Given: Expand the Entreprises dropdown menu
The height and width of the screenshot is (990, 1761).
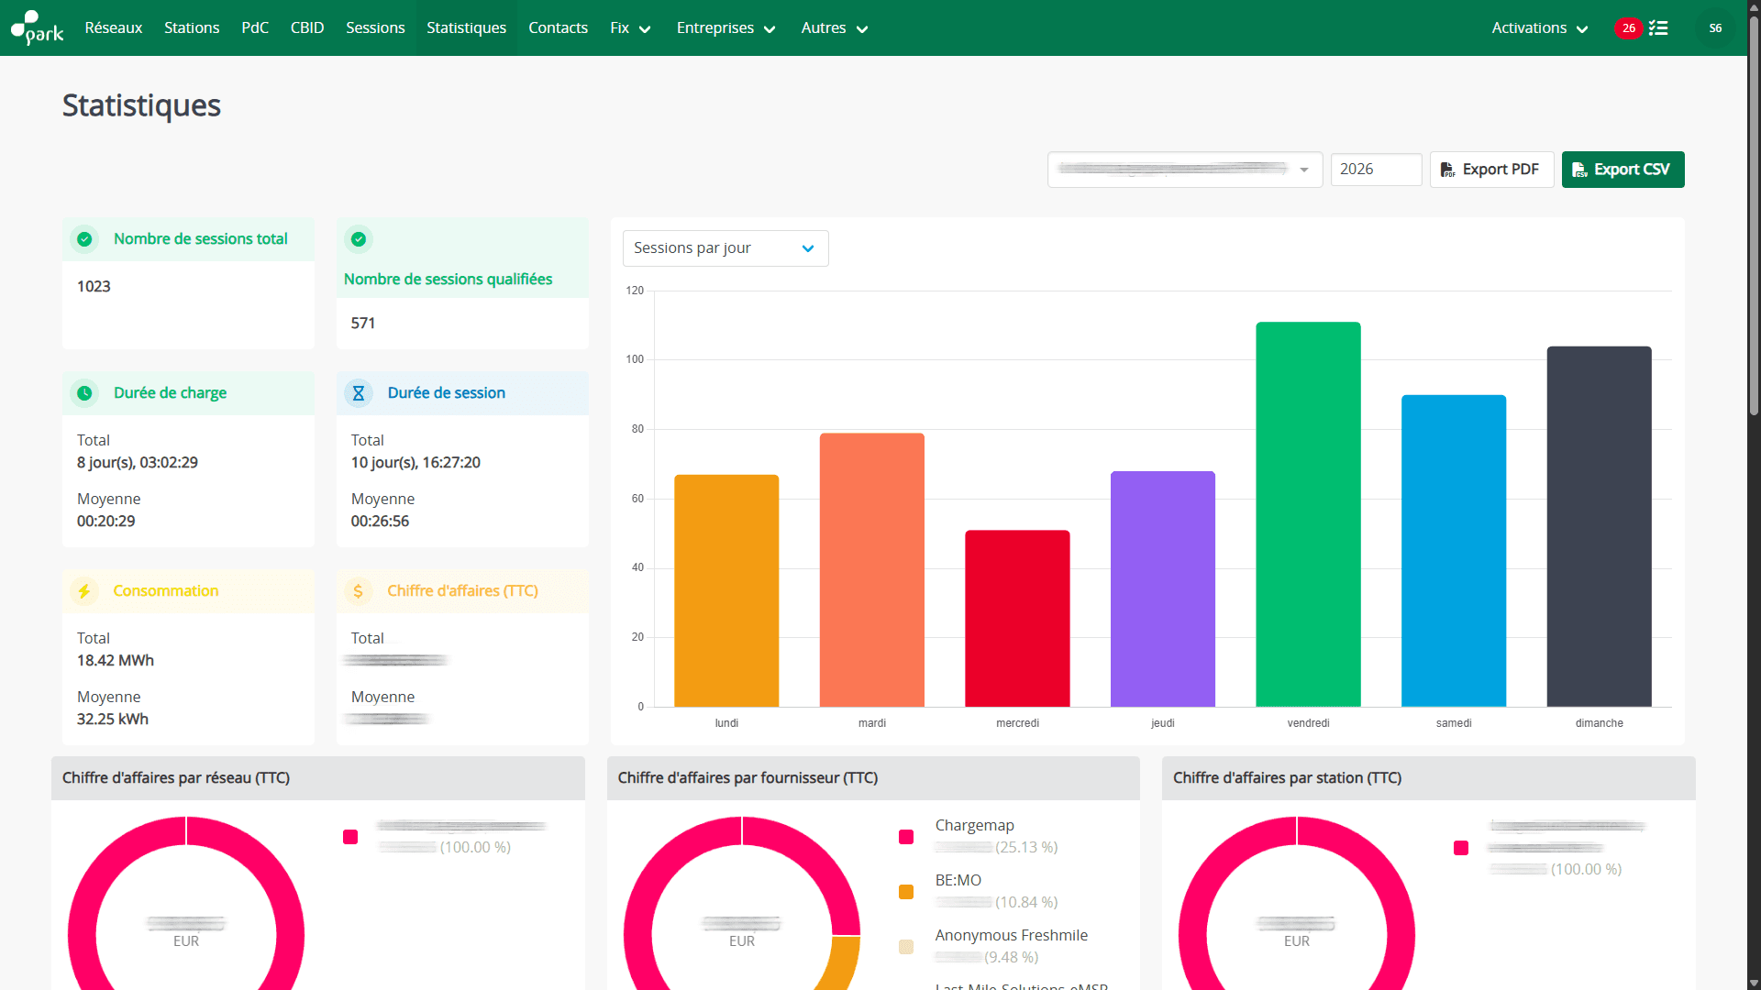Looking at the screenshot, I should pyautogui.click(x=725, y=28).
